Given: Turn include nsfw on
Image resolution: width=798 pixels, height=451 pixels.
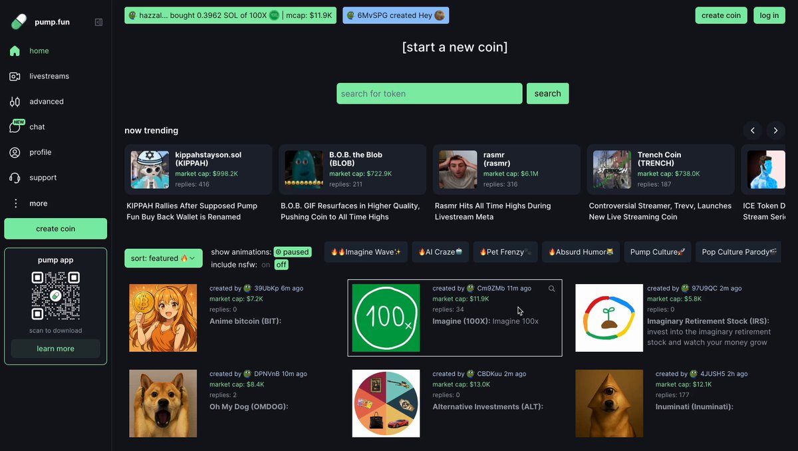Looking at the screenshot, I should point(266,265).
